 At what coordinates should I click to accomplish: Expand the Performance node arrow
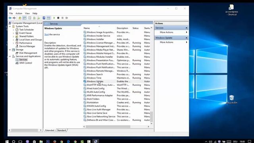pos(13,43)
